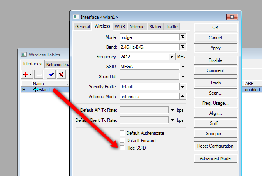Expand the Scan List field arrow
This screenshot has height=176, width=262.
click(x=183, y=76)
